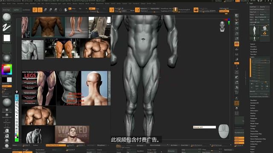Expand the Deformation subpalette
The image size is (273, 153).
point(254,110)
